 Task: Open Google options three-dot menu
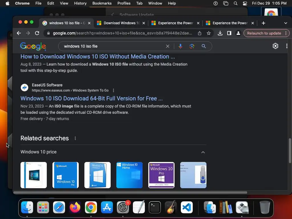coord(287,46)
